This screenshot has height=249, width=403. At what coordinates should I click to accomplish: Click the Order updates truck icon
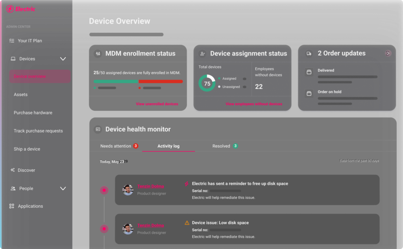[309, 54]
